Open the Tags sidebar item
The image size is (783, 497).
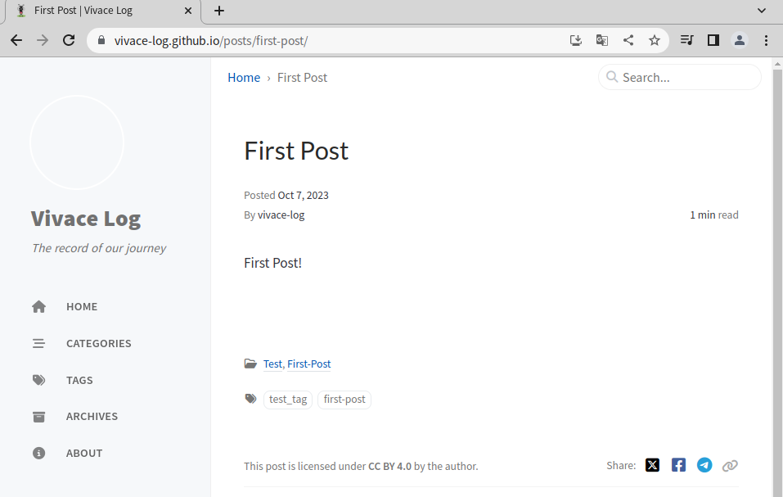click(79, 380)
